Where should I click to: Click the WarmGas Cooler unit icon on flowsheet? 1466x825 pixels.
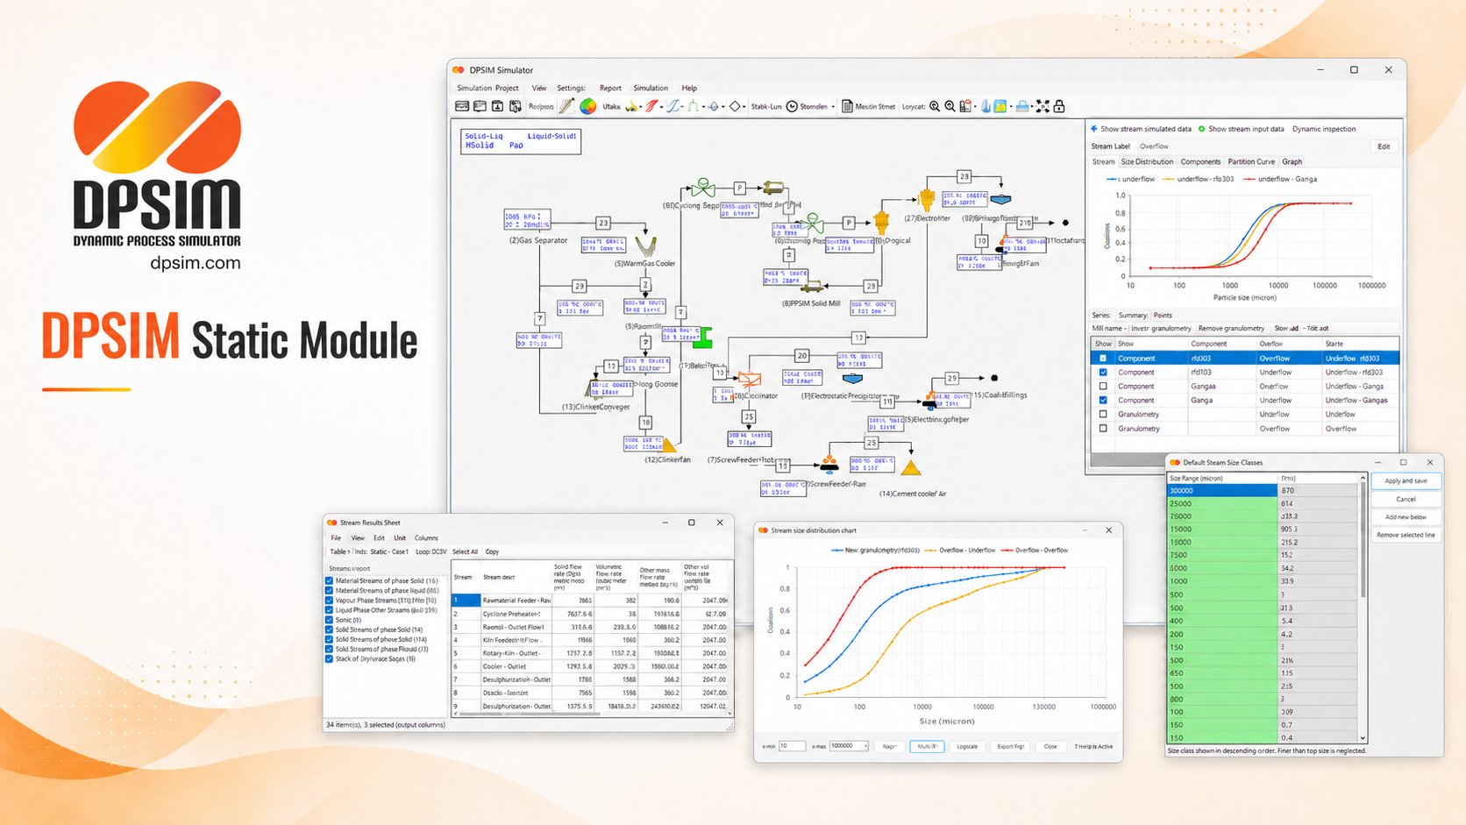click(x=646, y=246)
